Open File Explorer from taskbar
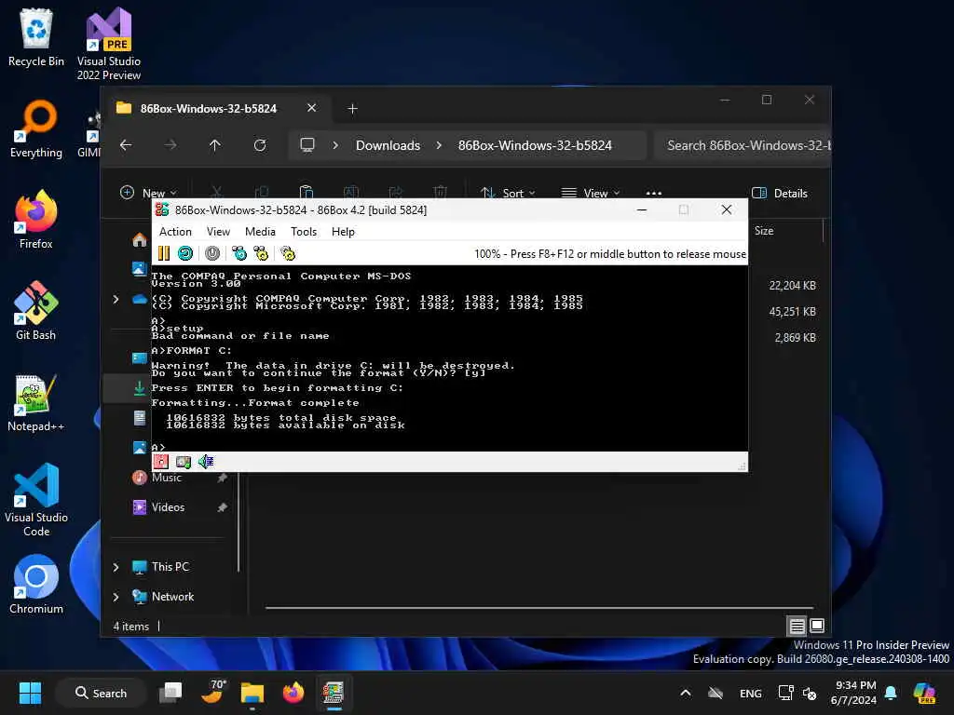 tap(252, 693)
